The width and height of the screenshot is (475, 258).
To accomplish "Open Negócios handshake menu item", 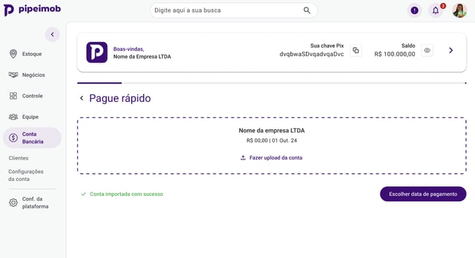I will click(27, 75).
